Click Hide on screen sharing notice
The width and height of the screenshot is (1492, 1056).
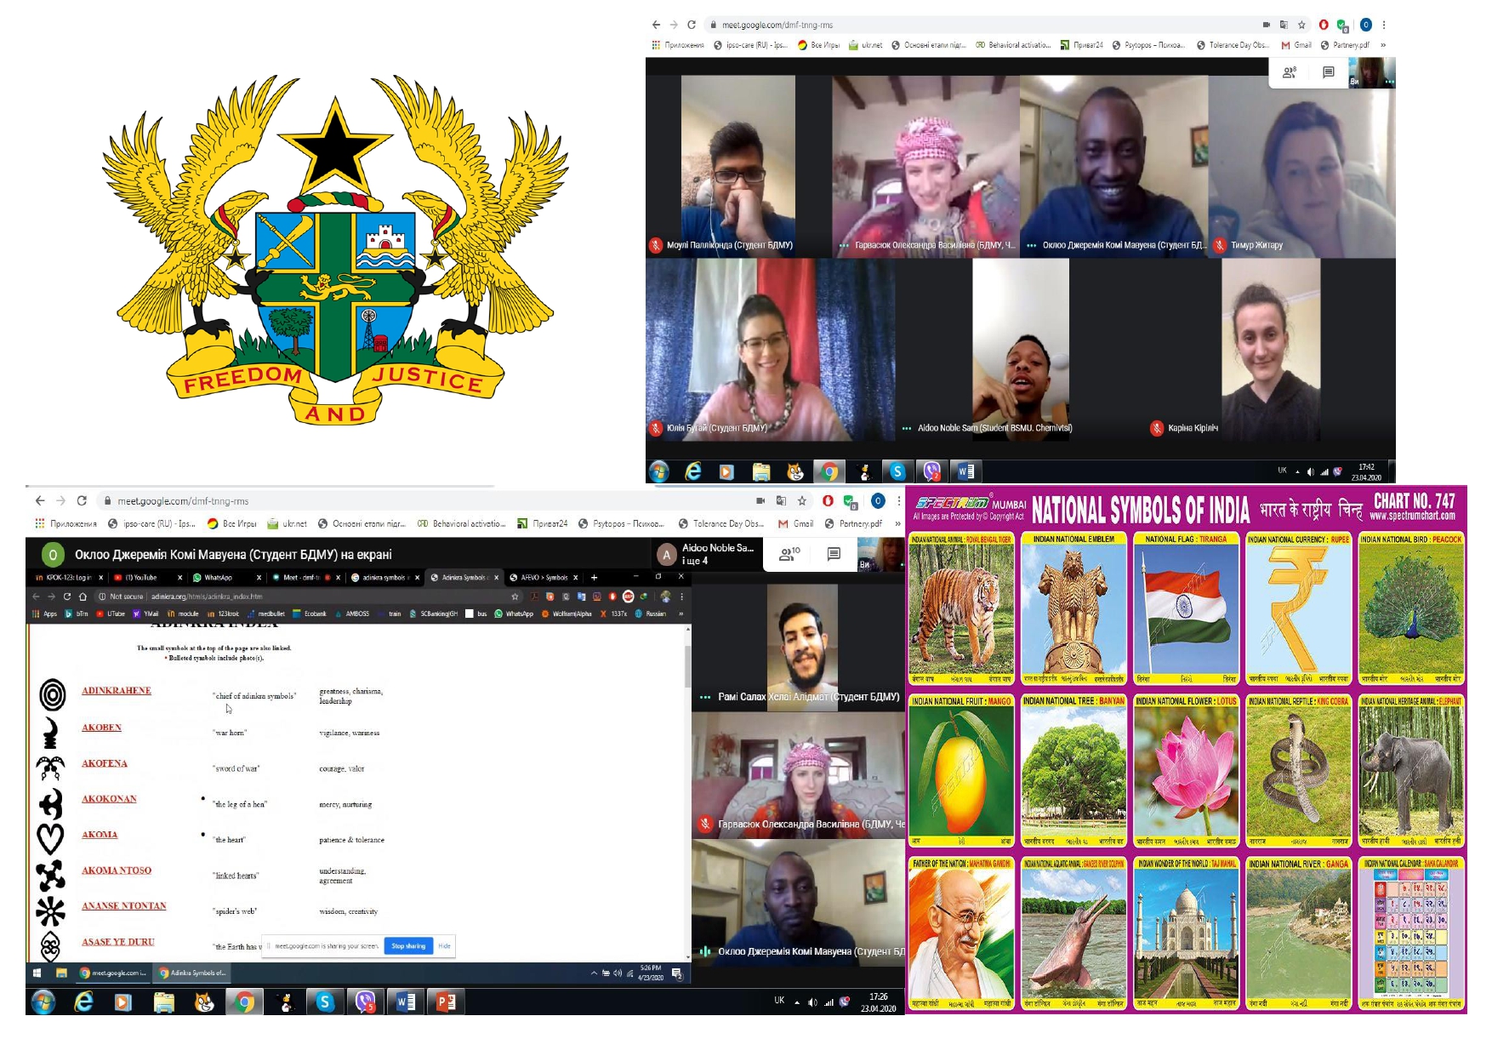tap(444, 945)
